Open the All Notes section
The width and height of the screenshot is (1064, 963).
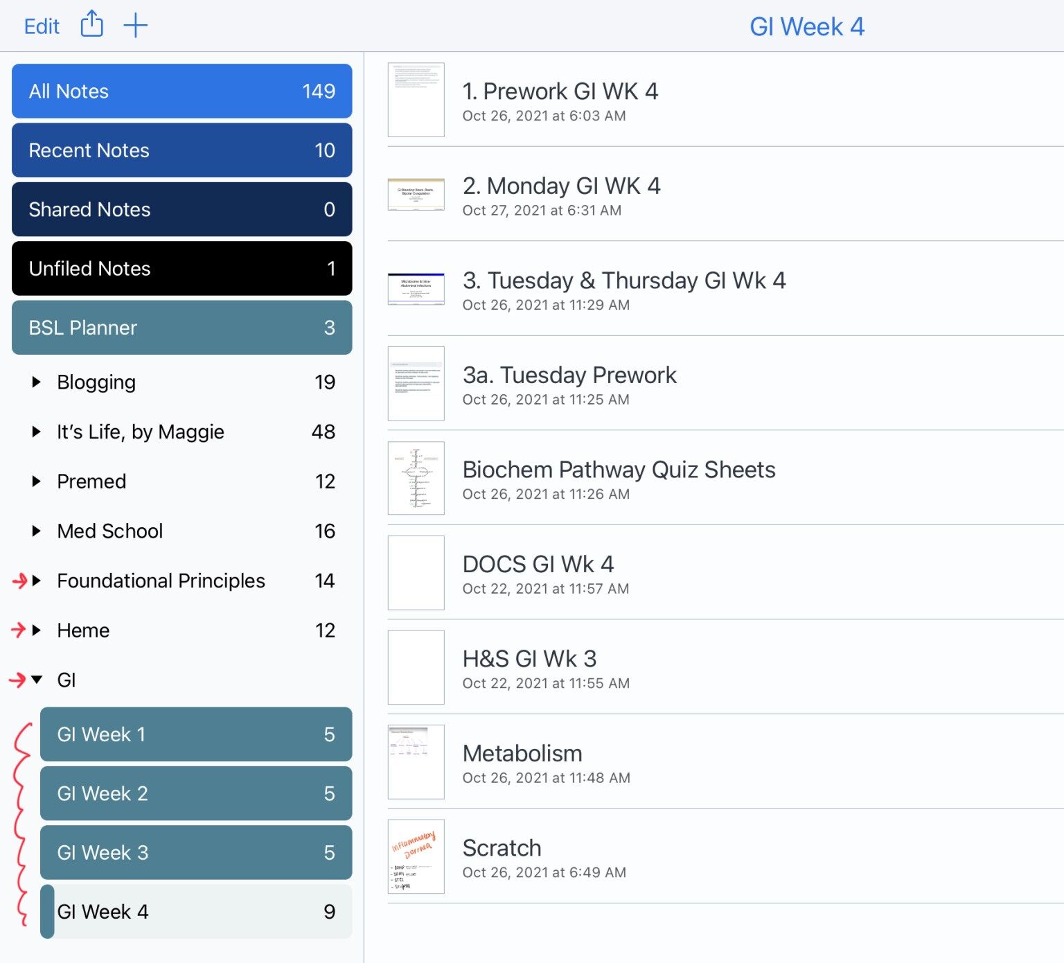(181, 91)
